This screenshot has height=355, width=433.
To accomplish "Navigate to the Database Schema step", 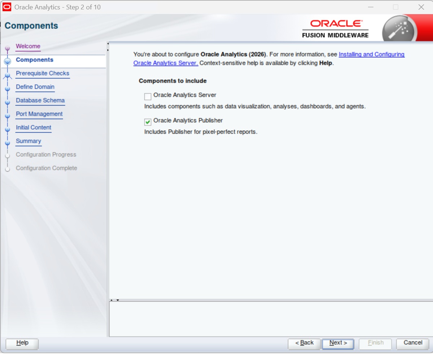I will [x=40, y=100].
